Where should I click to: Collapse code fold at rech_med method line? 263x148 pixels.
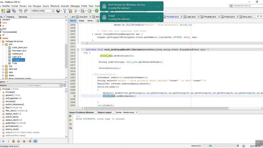click(x=78, y=49)
